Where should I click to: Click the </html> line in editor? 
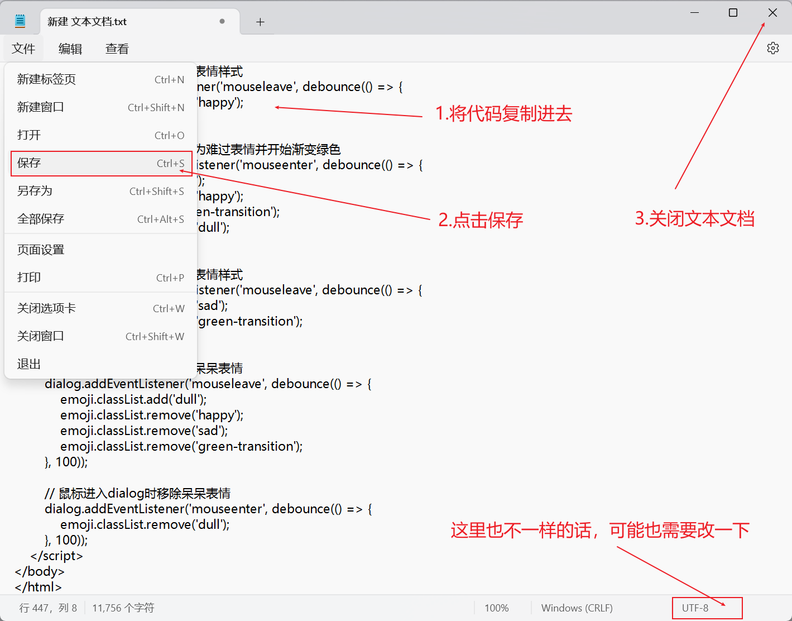coord(38,587)
